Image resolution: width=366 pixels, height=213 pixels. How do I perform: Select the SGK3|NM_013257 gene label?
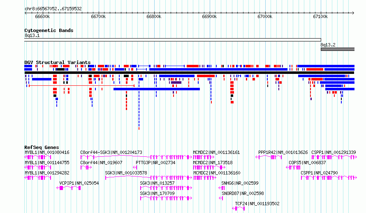coord(157,183)
